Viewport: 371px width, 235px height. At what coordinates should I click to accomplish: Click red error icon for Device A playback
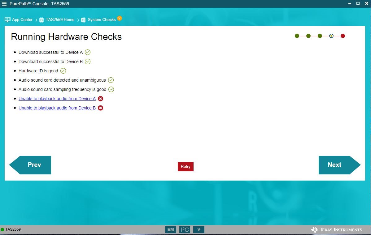[101, 99]
